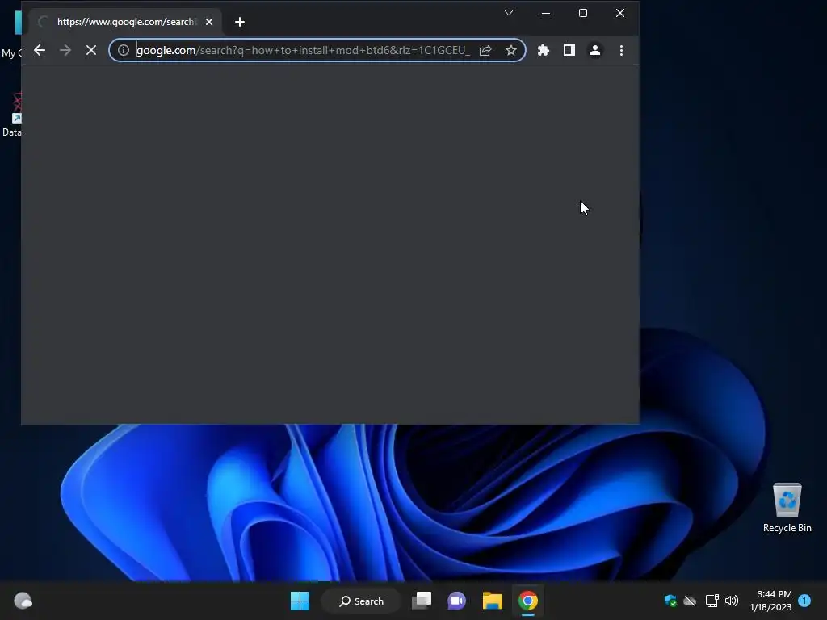
Task: Bookmark this tab with the star icon
Action: [x=511, y=50]
